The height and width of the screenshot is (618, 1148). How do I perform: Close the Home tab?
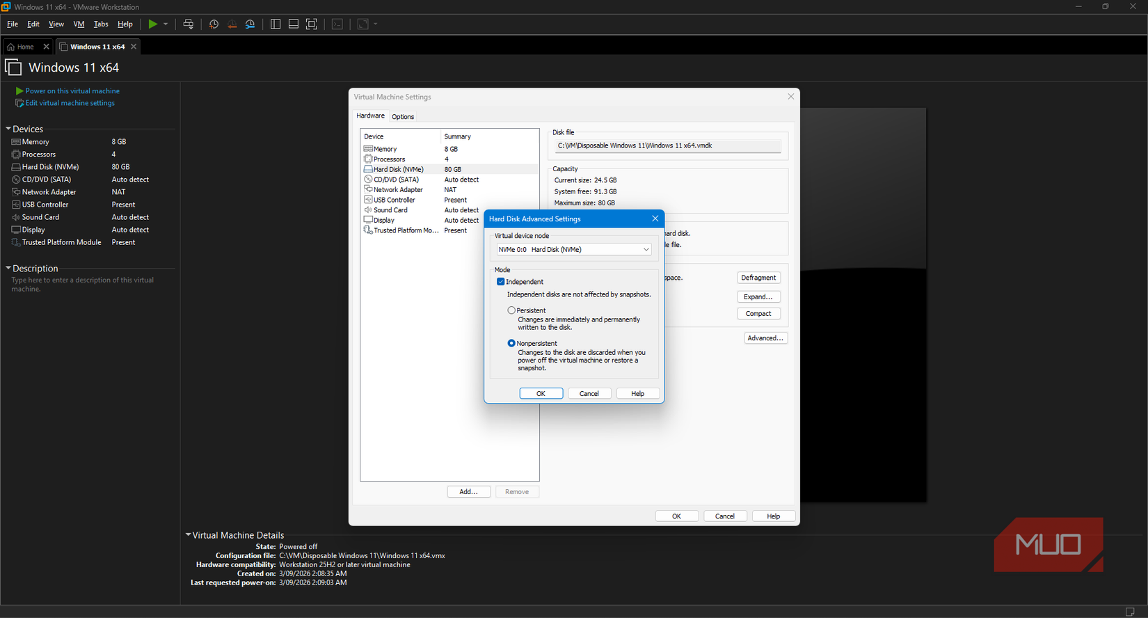(x=46, y=47)
